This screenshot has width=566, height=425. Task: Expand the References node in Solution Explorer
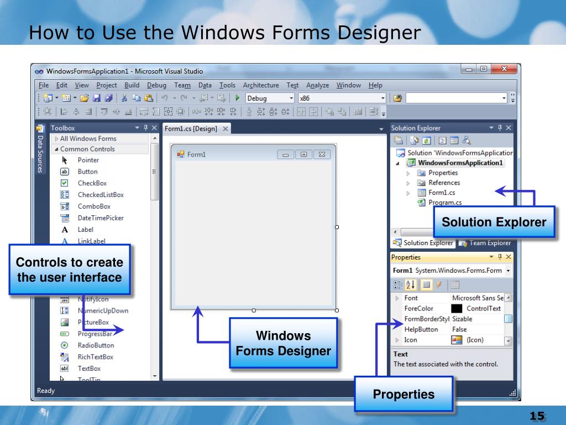[408, 183]
